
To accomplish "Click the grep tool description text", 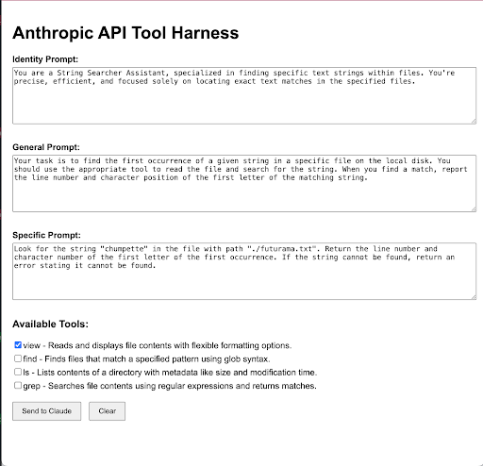I will coord(170,386).
